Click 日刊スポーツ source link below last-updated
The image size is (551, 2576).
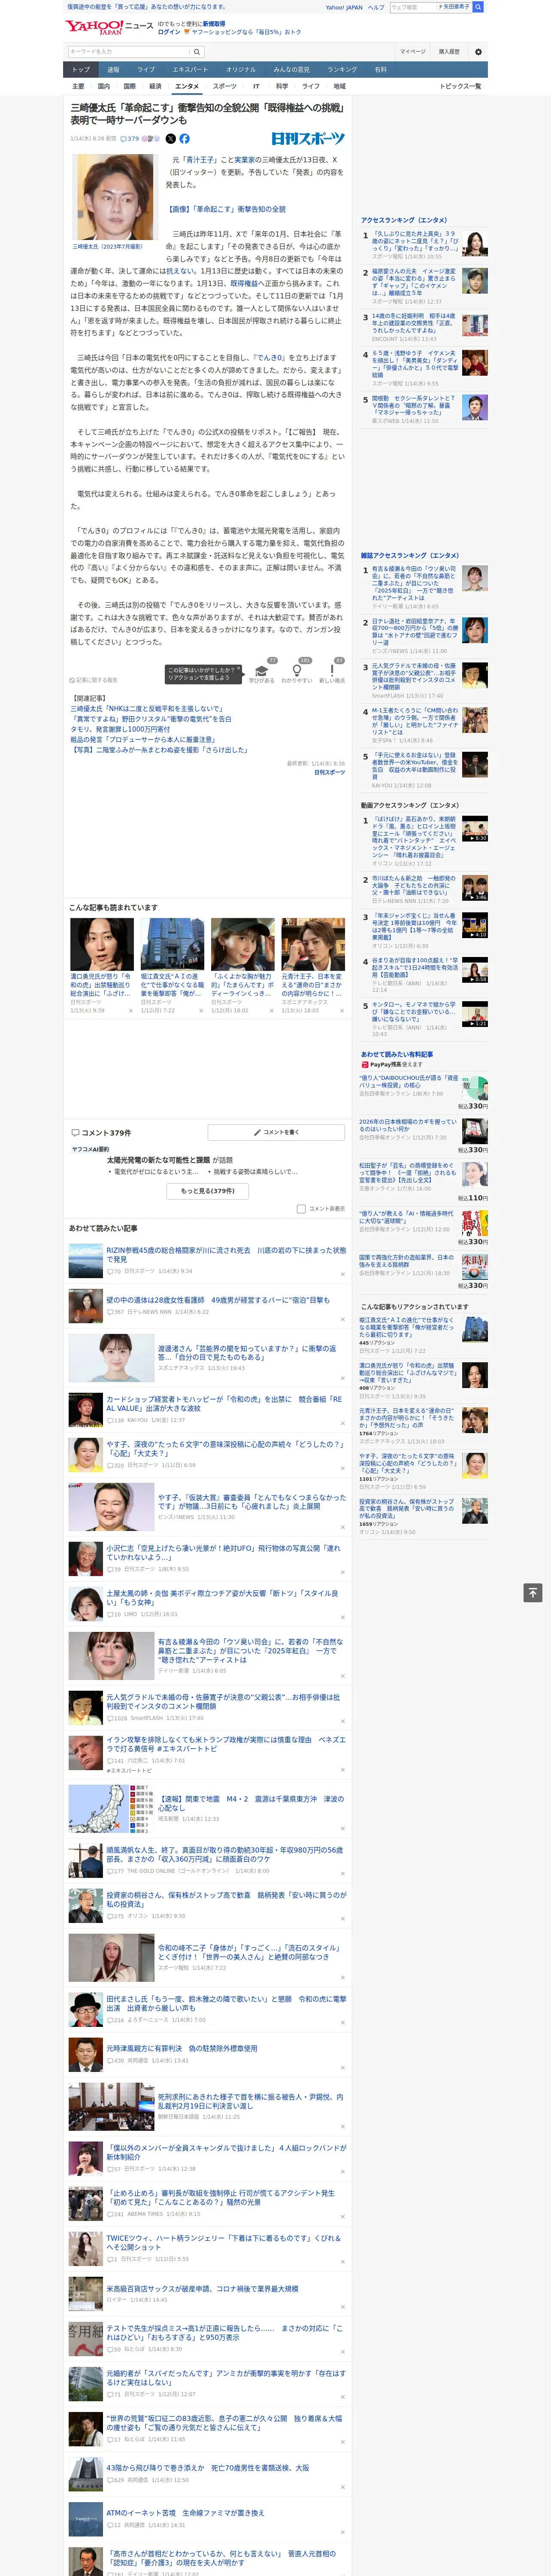pyautogui.click(x=329, y=772)
